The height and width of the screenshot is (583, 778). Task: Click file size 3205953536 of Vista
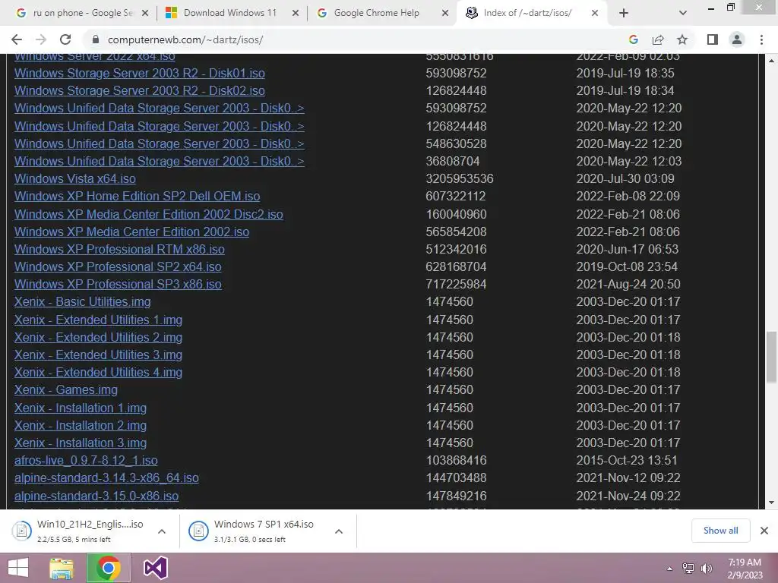[460, 178]
